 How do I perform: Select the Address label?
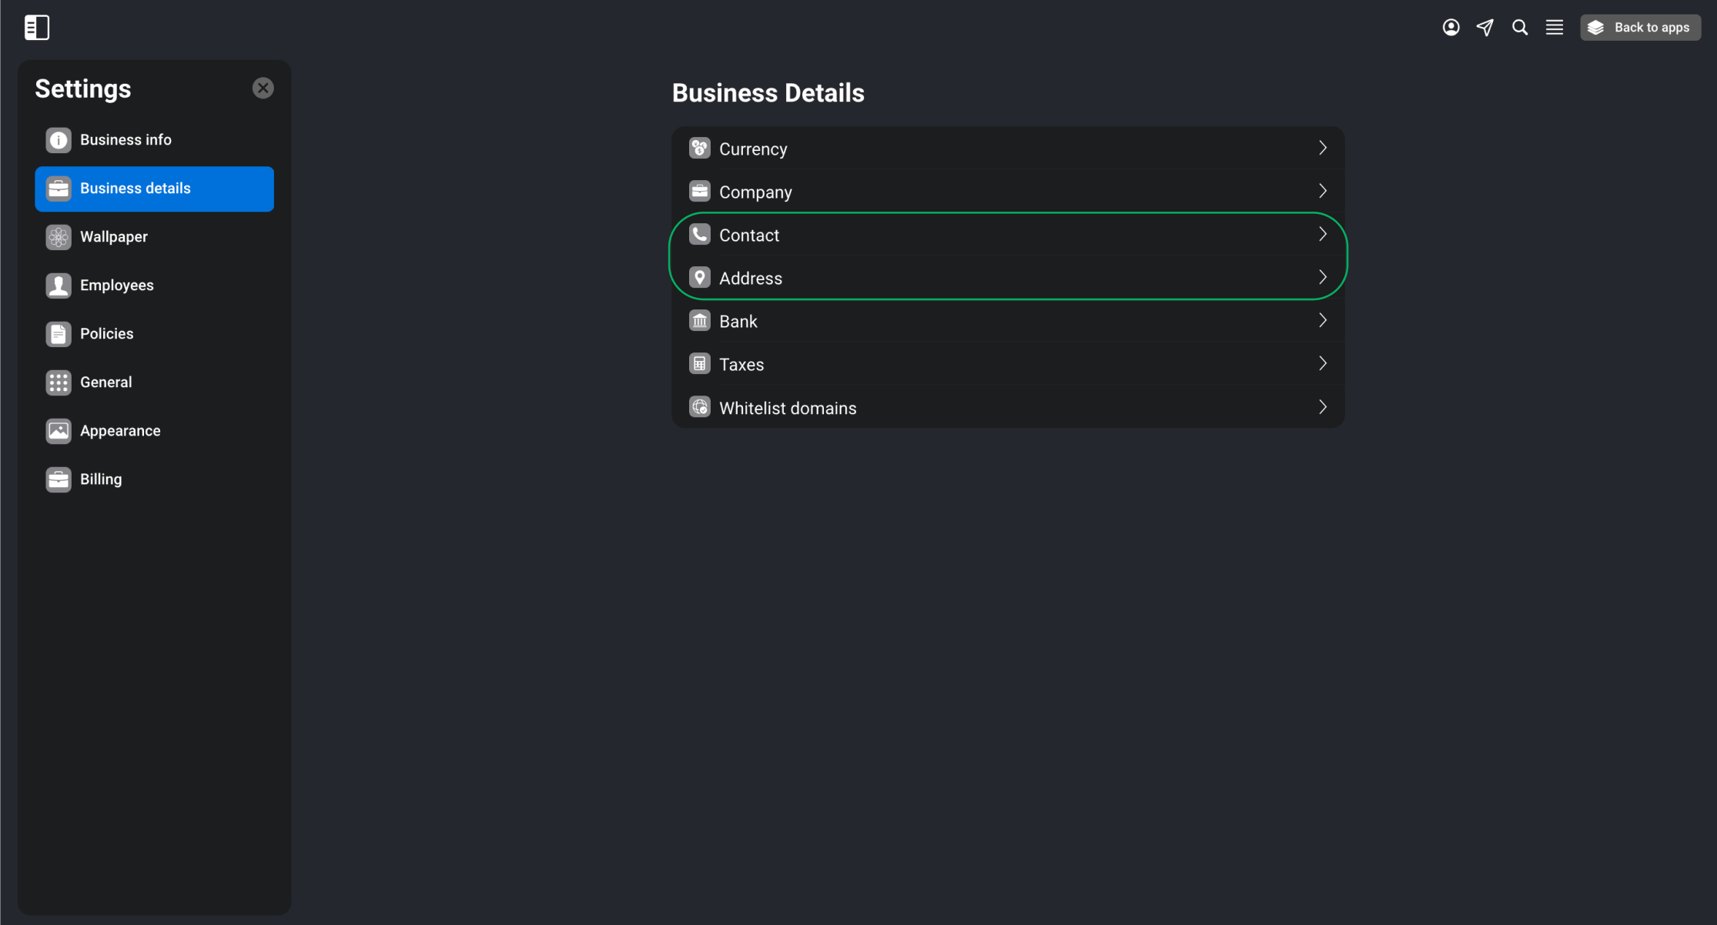751,279
